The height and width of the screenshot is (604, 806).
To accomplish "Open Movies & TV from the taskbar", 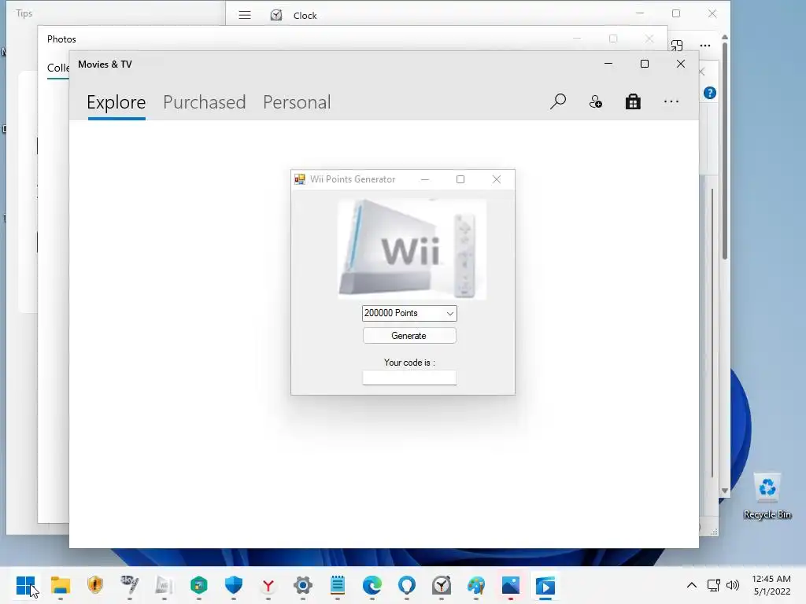I will tap(545, 585).
